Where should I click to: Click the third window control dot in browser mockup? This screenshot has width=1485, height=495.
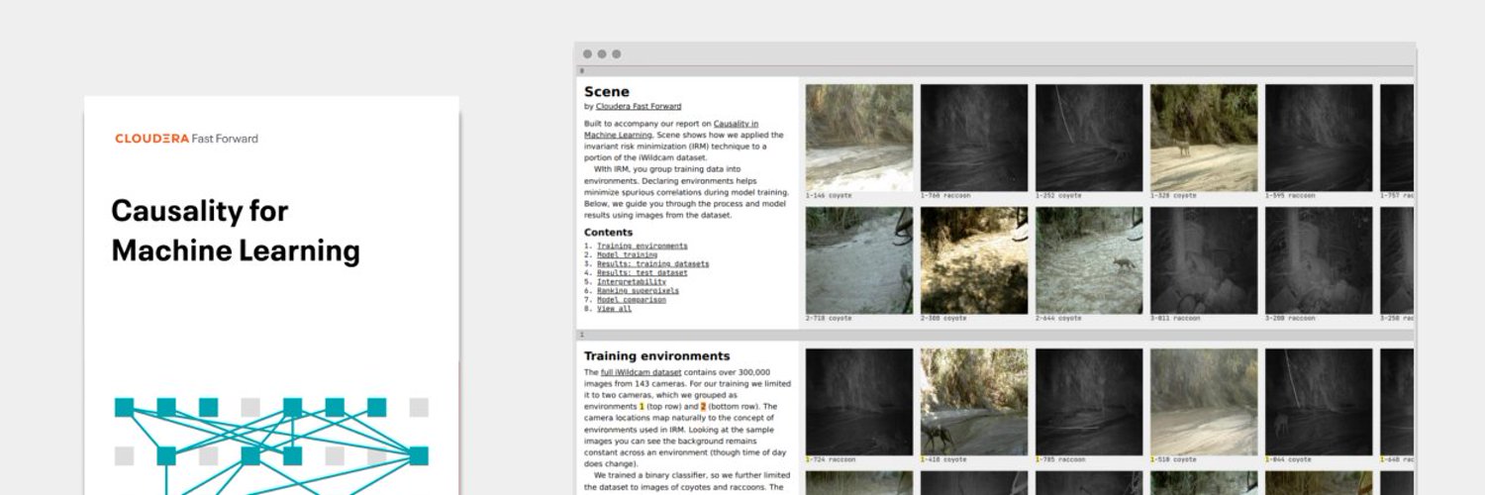(x=616, y=54)
